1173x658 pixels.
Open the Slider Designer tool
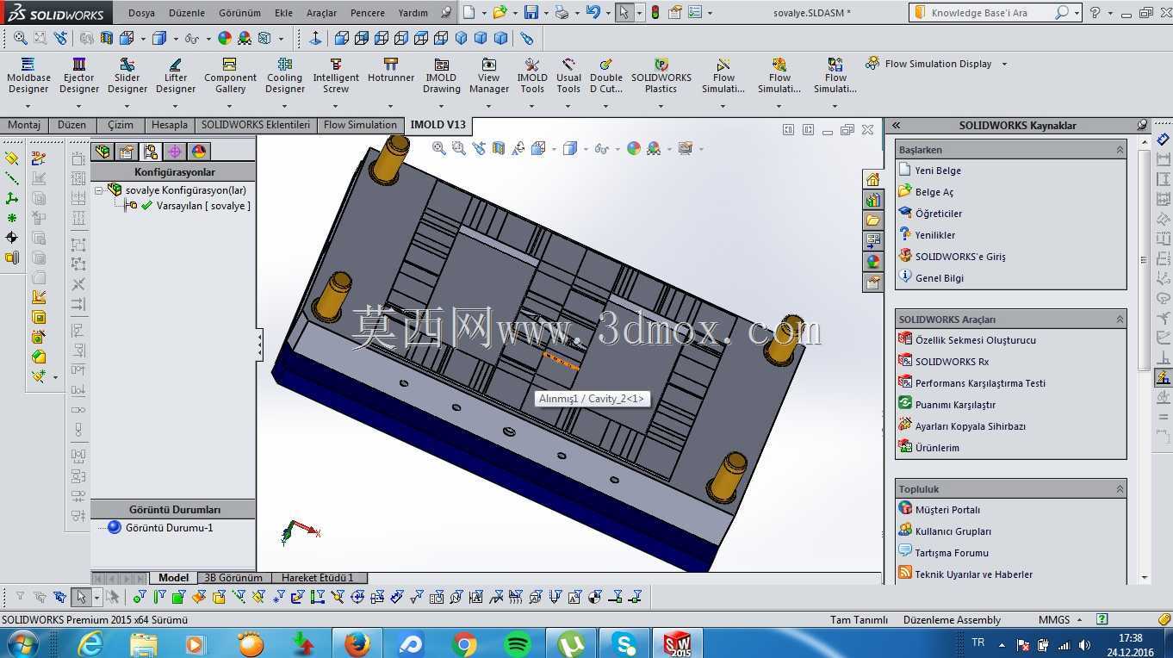pyautogui.click(x=127, y=76)
